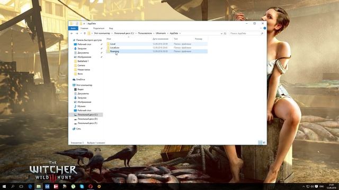Click Этот компьютер in address path
Screen dimensions: 339x190
tap(102, 33)
